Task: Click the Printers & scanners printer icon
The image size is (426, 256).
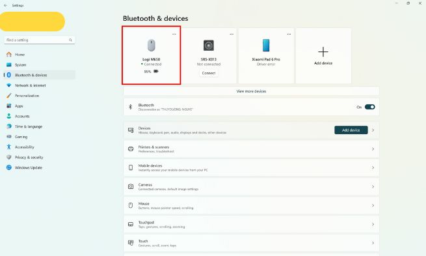Action: point(131,149)
